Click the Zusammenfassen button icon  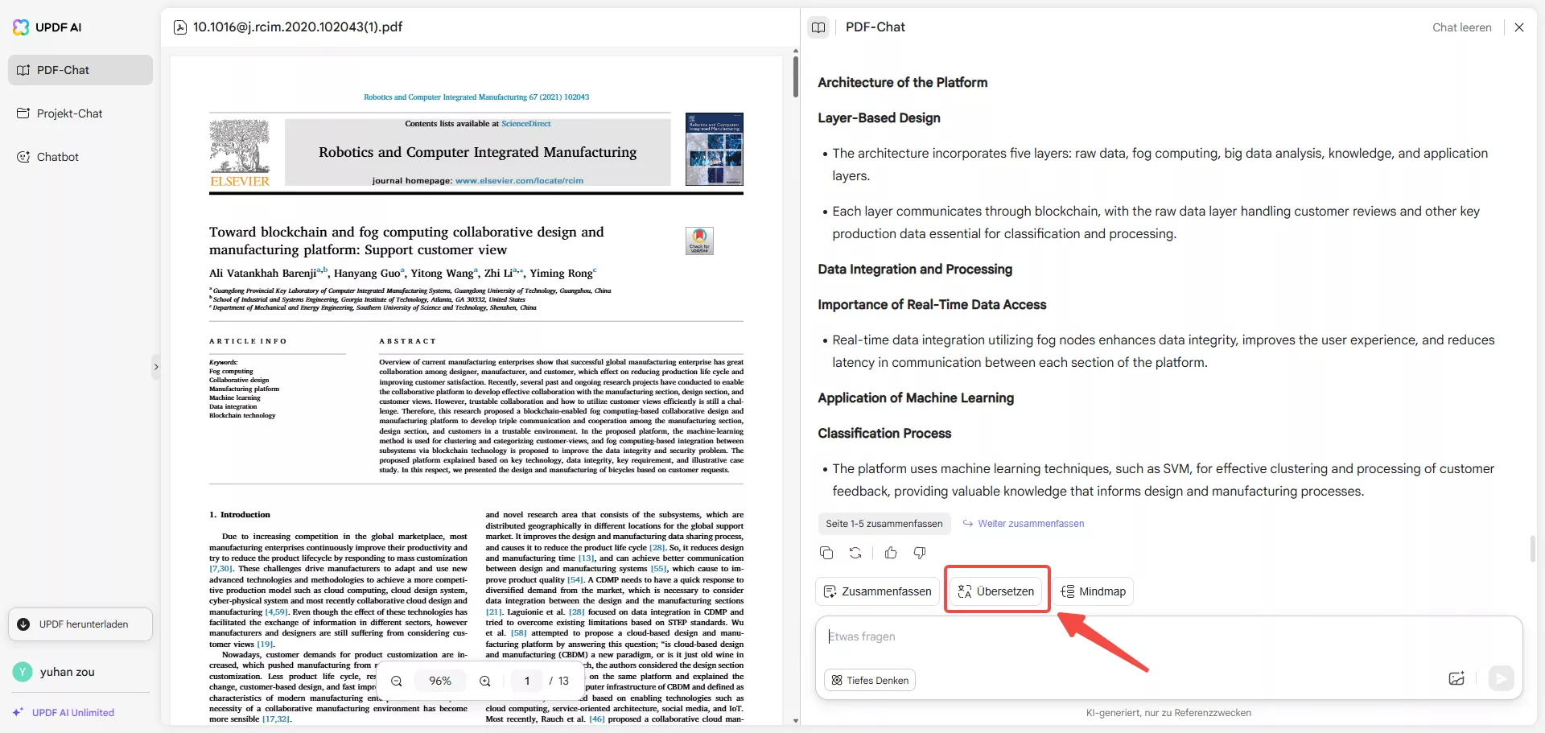pos(830,591)
